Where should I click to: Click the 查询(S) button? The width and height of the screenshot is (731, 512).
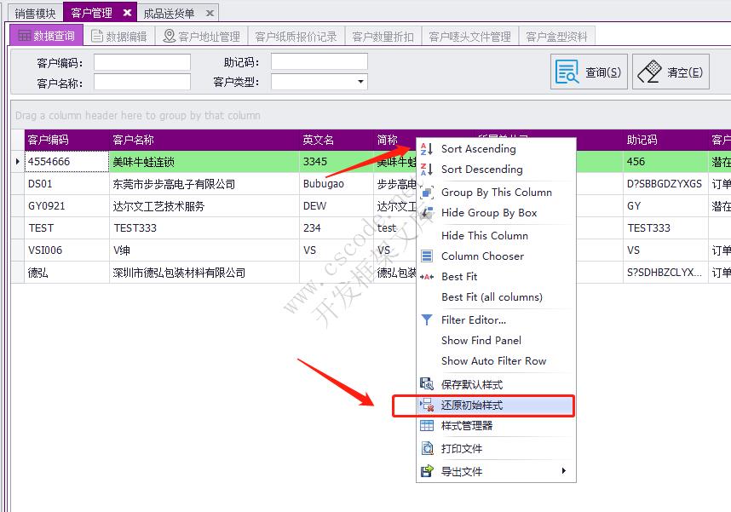coord(590,71)
